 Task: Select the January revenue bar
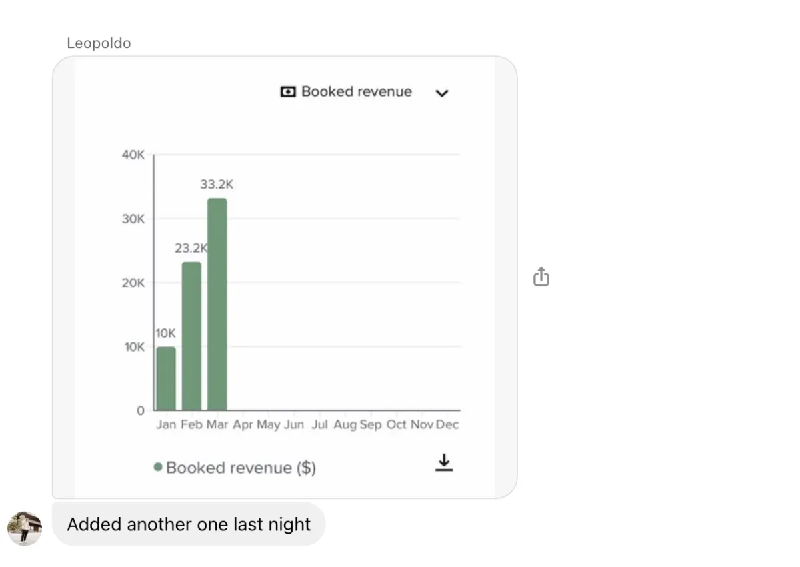click(x=166, y=378)
